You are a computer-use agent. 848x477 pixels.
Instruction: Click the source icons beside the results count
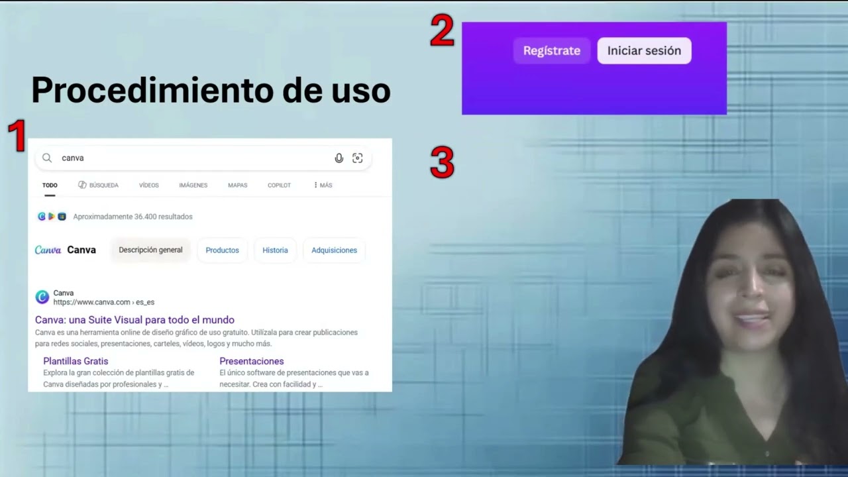(52, 217)
